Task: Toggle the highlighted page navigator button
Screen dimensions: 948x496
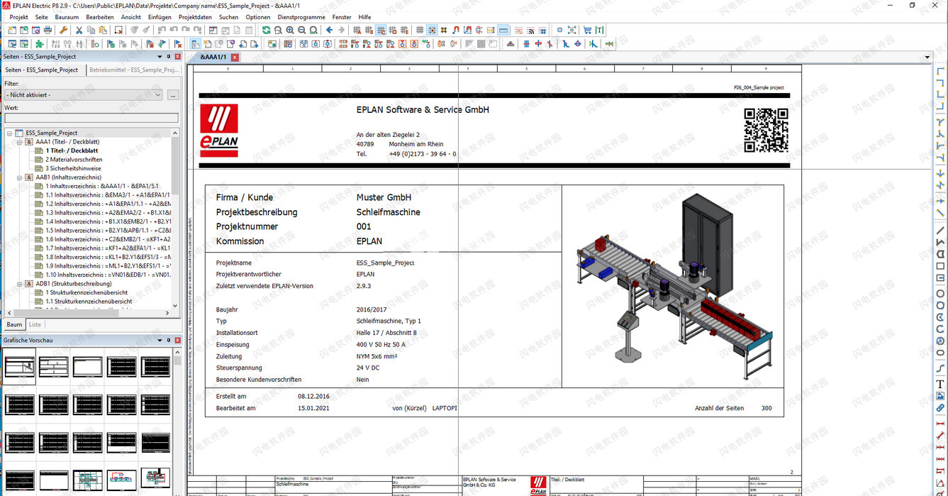Action: pyautogui.click(x=196, y=44)
